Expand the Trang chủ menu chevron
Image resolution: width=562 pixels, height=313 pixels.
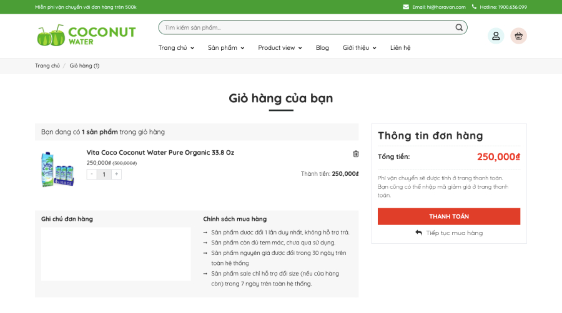coord(192,48)
